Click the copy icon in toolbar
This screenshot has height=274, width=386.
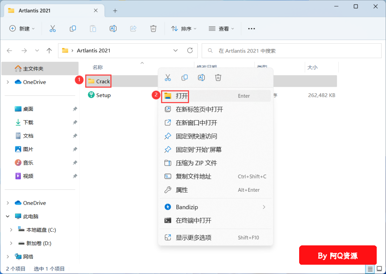(73, 29)
